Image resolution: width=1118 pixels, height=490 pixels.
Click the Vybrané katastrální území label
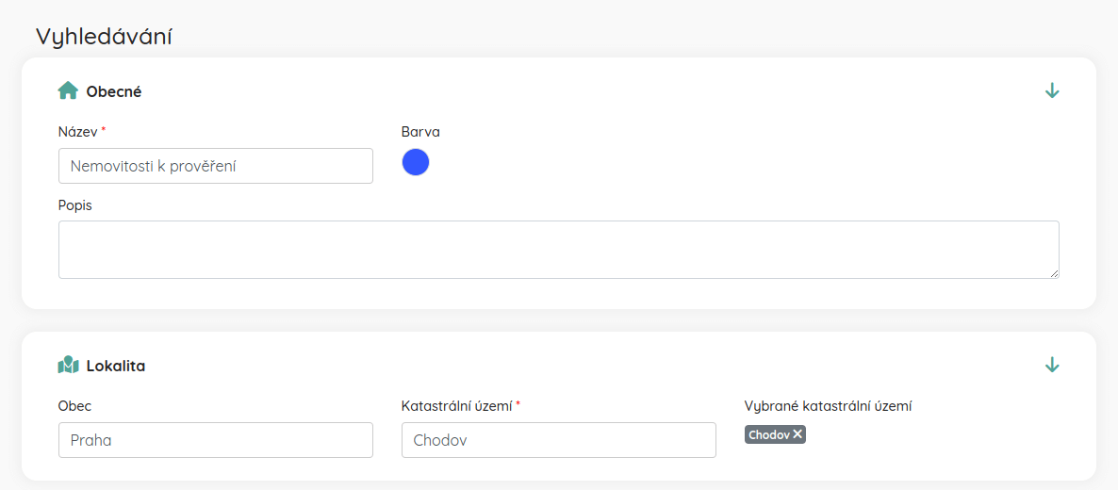pos(828,406)
